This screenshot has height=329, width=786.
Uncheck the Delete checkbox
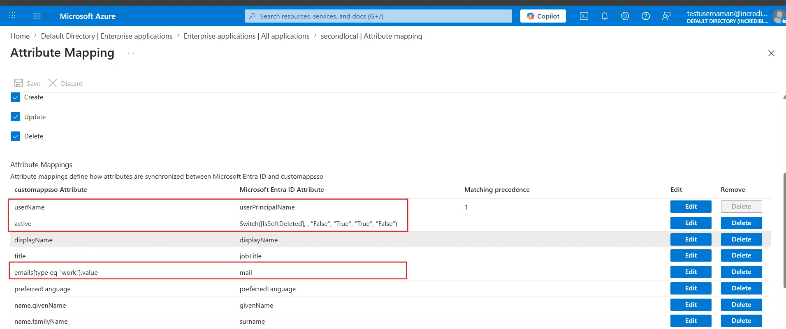pos(16,136)
